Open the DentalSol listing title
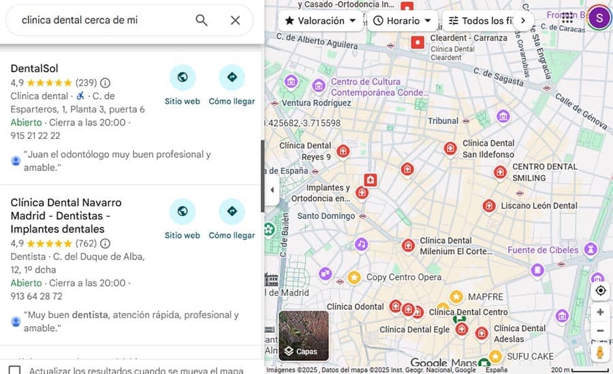 click(x=35, y=68)
